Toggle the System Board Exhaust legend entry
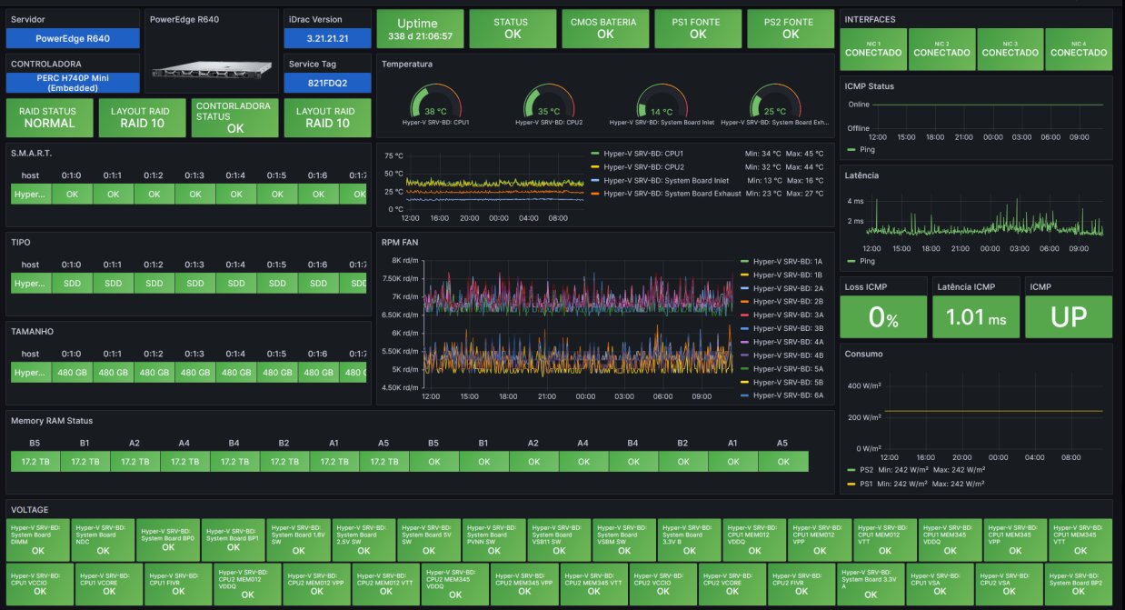 (x=660, y=194)
